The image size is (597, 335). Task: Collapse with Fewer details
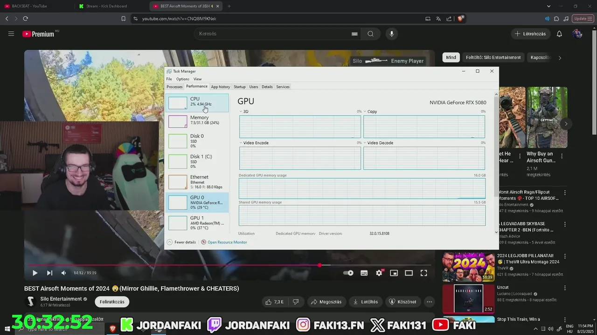tap(181, 242)
